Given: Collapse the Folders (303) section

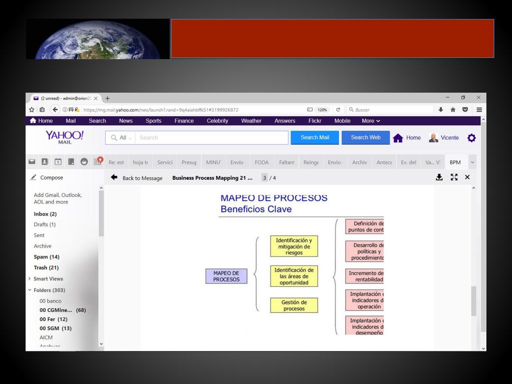Looking at the screenshot, I should tap(29, 290).
